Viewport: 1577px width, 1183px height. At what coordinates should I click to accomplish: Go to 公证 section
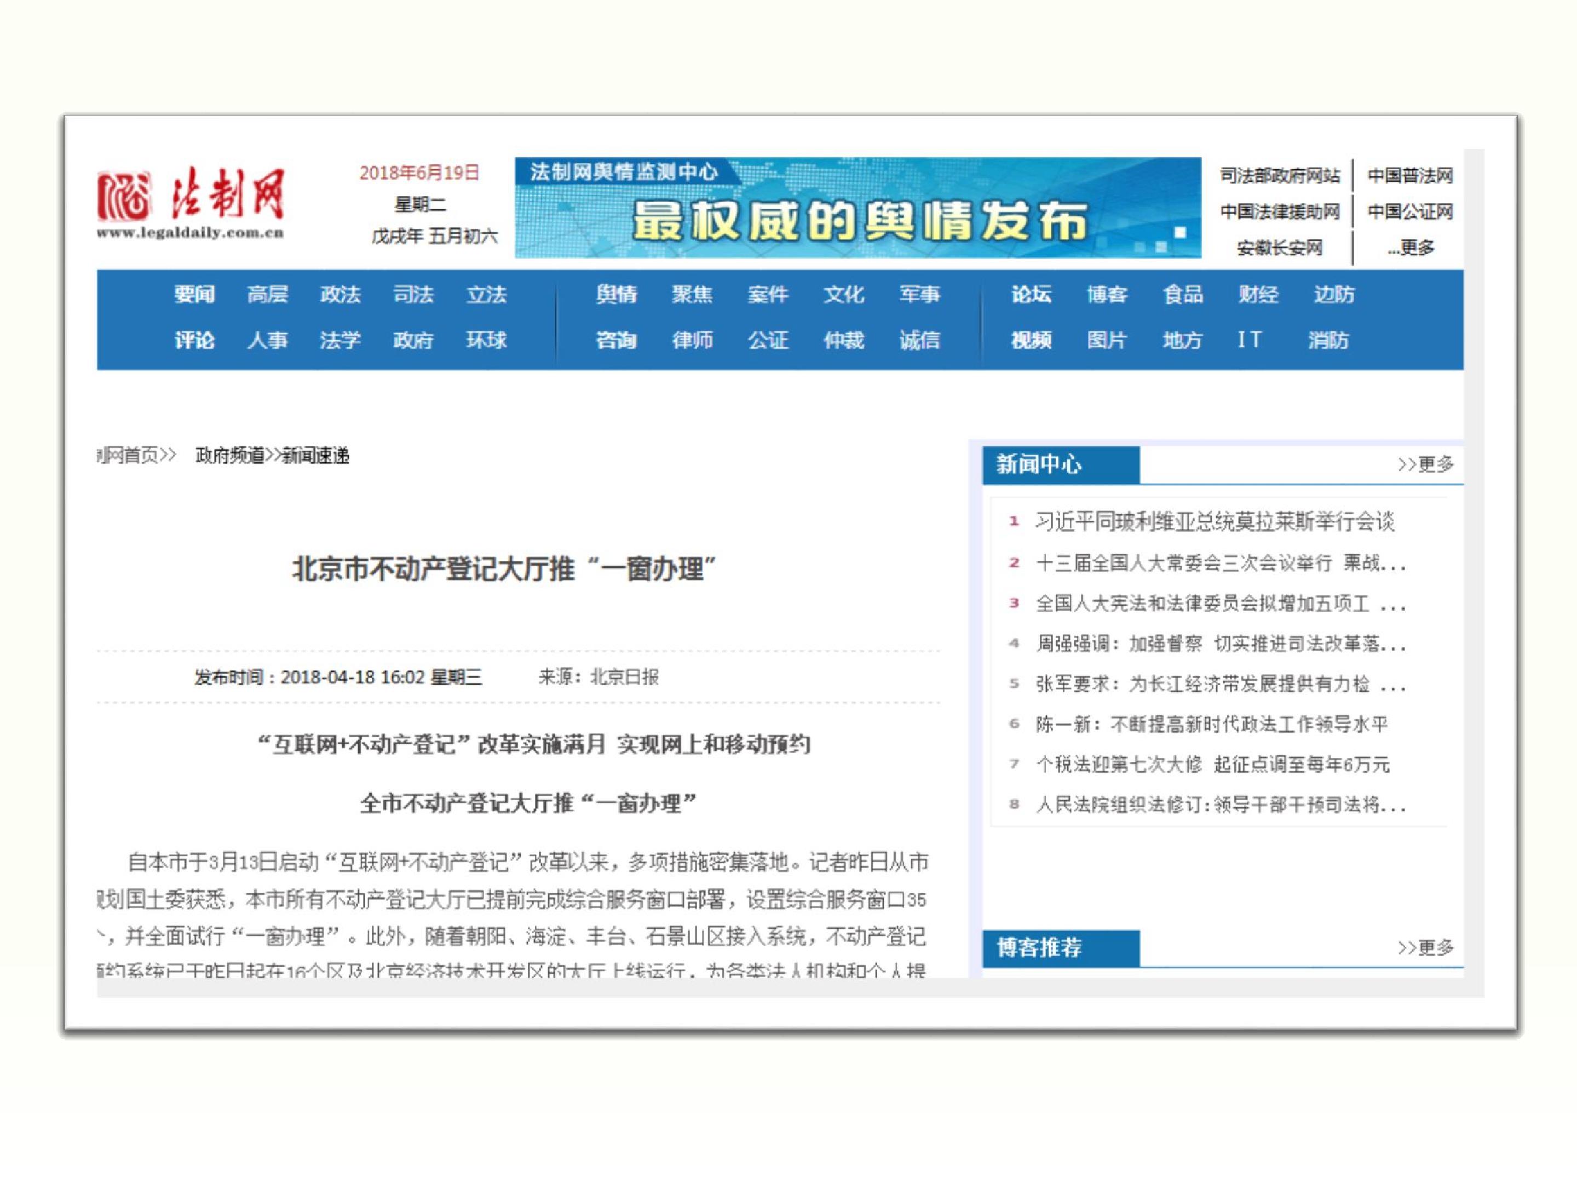point(768,340)
